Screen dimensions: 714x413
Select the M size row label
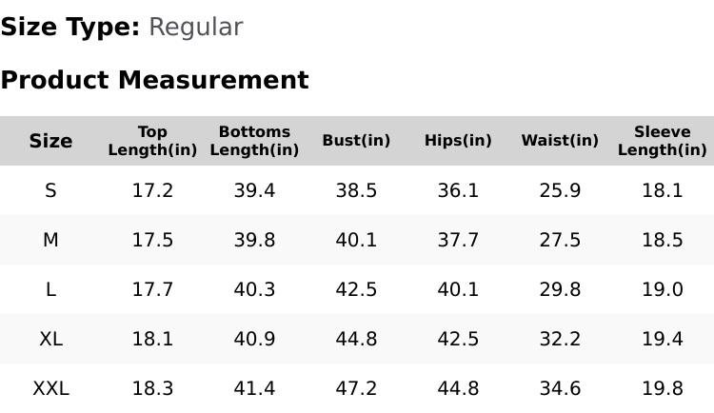click(x=50, y=240)
